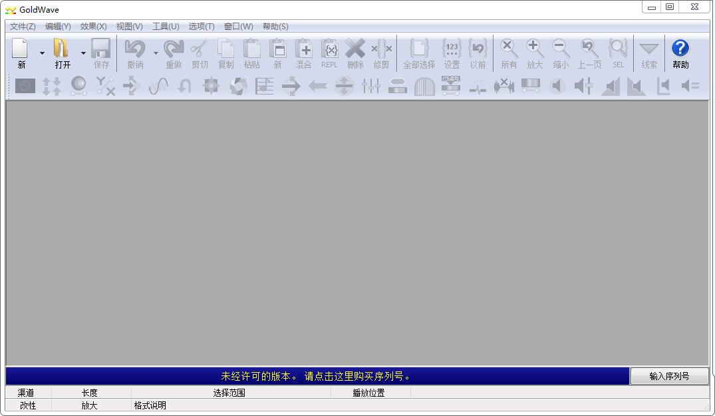
Task: Trim audio using the 修剪 icon
Action: (381, 50)
